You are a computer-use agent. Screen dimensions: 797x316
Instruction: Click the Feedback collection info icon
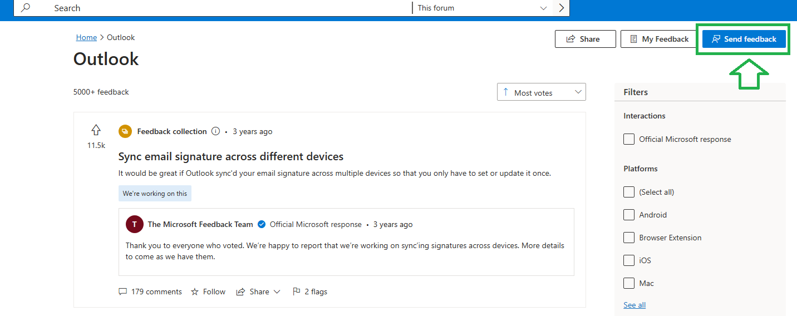[217, 132]
